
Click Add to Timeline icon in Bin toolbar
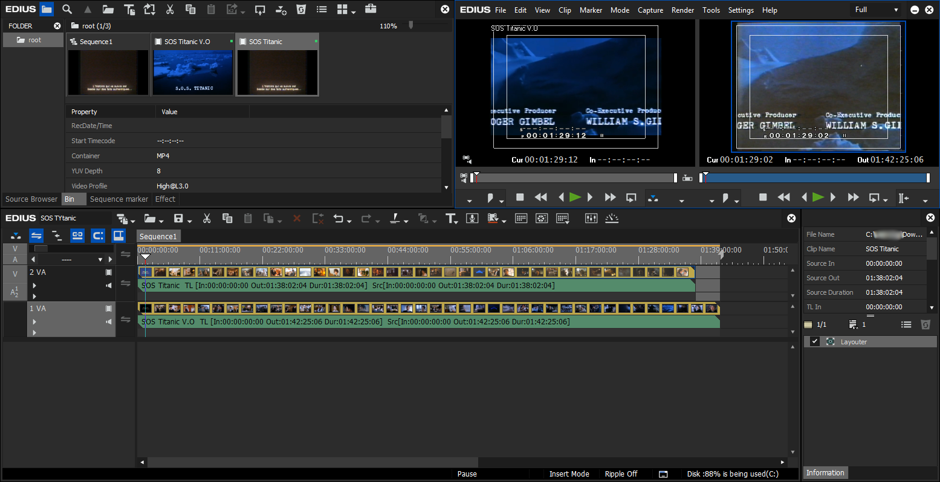click(281, 9)
